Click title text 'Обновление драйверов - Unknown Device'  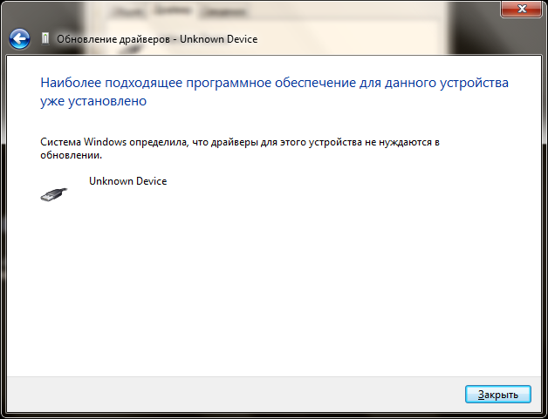point(157,39)
